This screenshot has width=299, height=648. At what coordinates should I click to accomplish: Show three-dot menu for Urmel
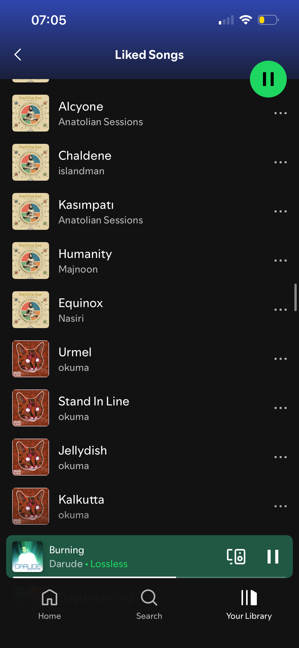(281, 359)
